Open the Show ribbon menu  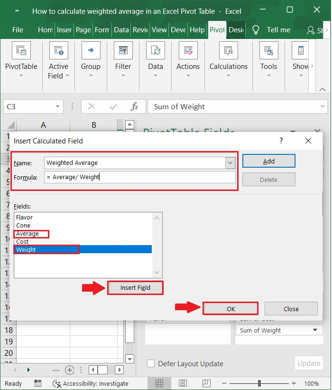[x=301, y=60]
